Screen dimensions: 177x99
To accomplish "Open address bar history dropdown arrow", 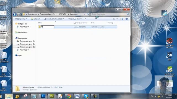I will pos(85,14).
